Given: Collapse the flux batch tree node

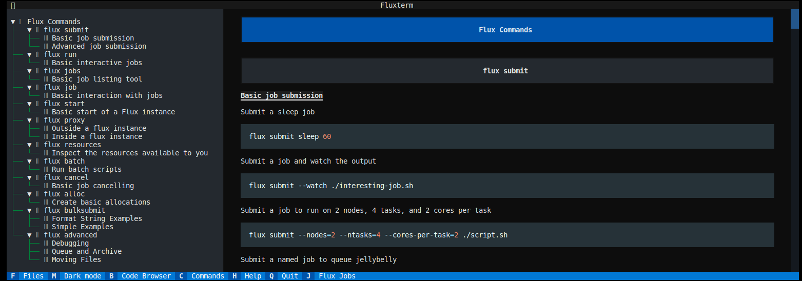Looking at the screenshot, I should (x=29, y=161).
